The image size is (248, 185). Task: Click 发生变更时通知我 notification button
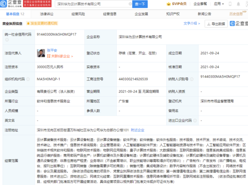pyautogui.click(x=42, y=24)
